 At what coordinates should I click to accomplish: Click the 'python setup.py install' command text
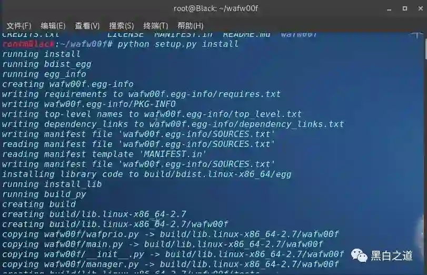178,44
